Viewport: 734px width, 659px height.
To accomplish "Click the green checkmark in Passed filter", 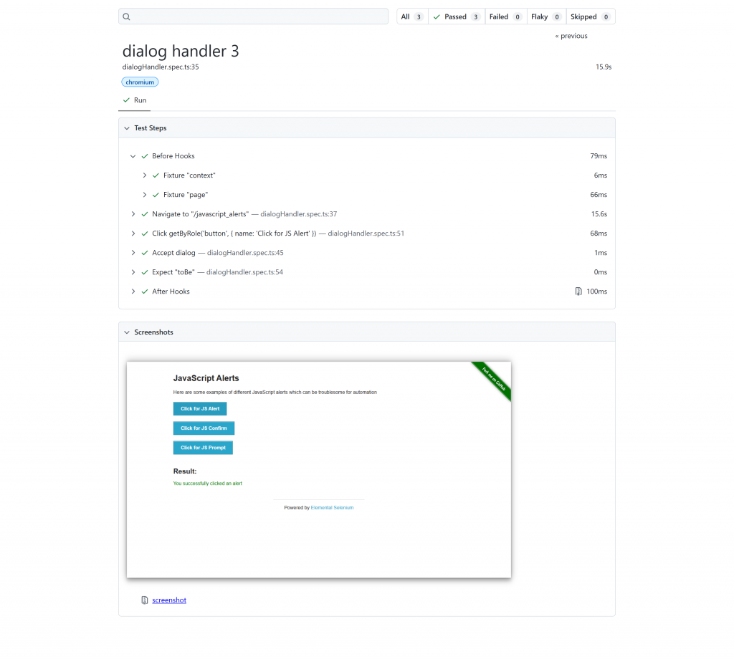I will click(437, 17).
